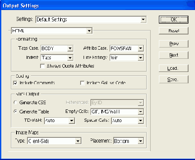
Task: Open the Settings dropdown showing Default Settings
Action: 91,20
